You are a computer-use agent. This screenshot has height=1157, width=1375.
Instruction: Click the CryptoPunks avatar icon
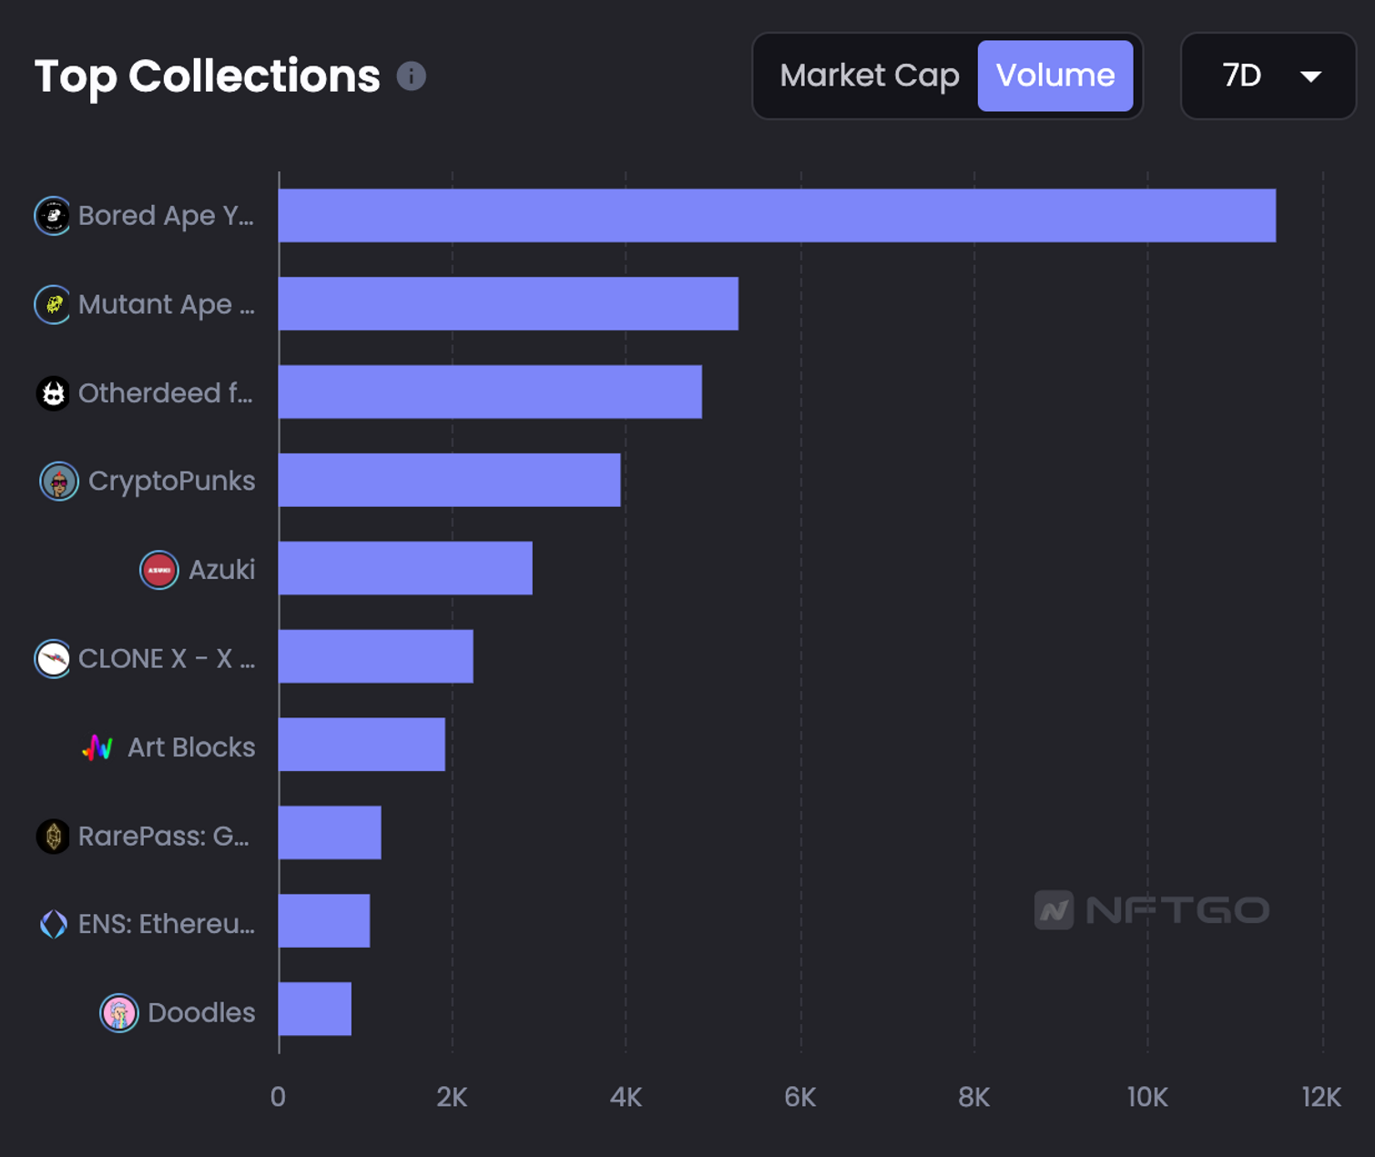point(59,482)
